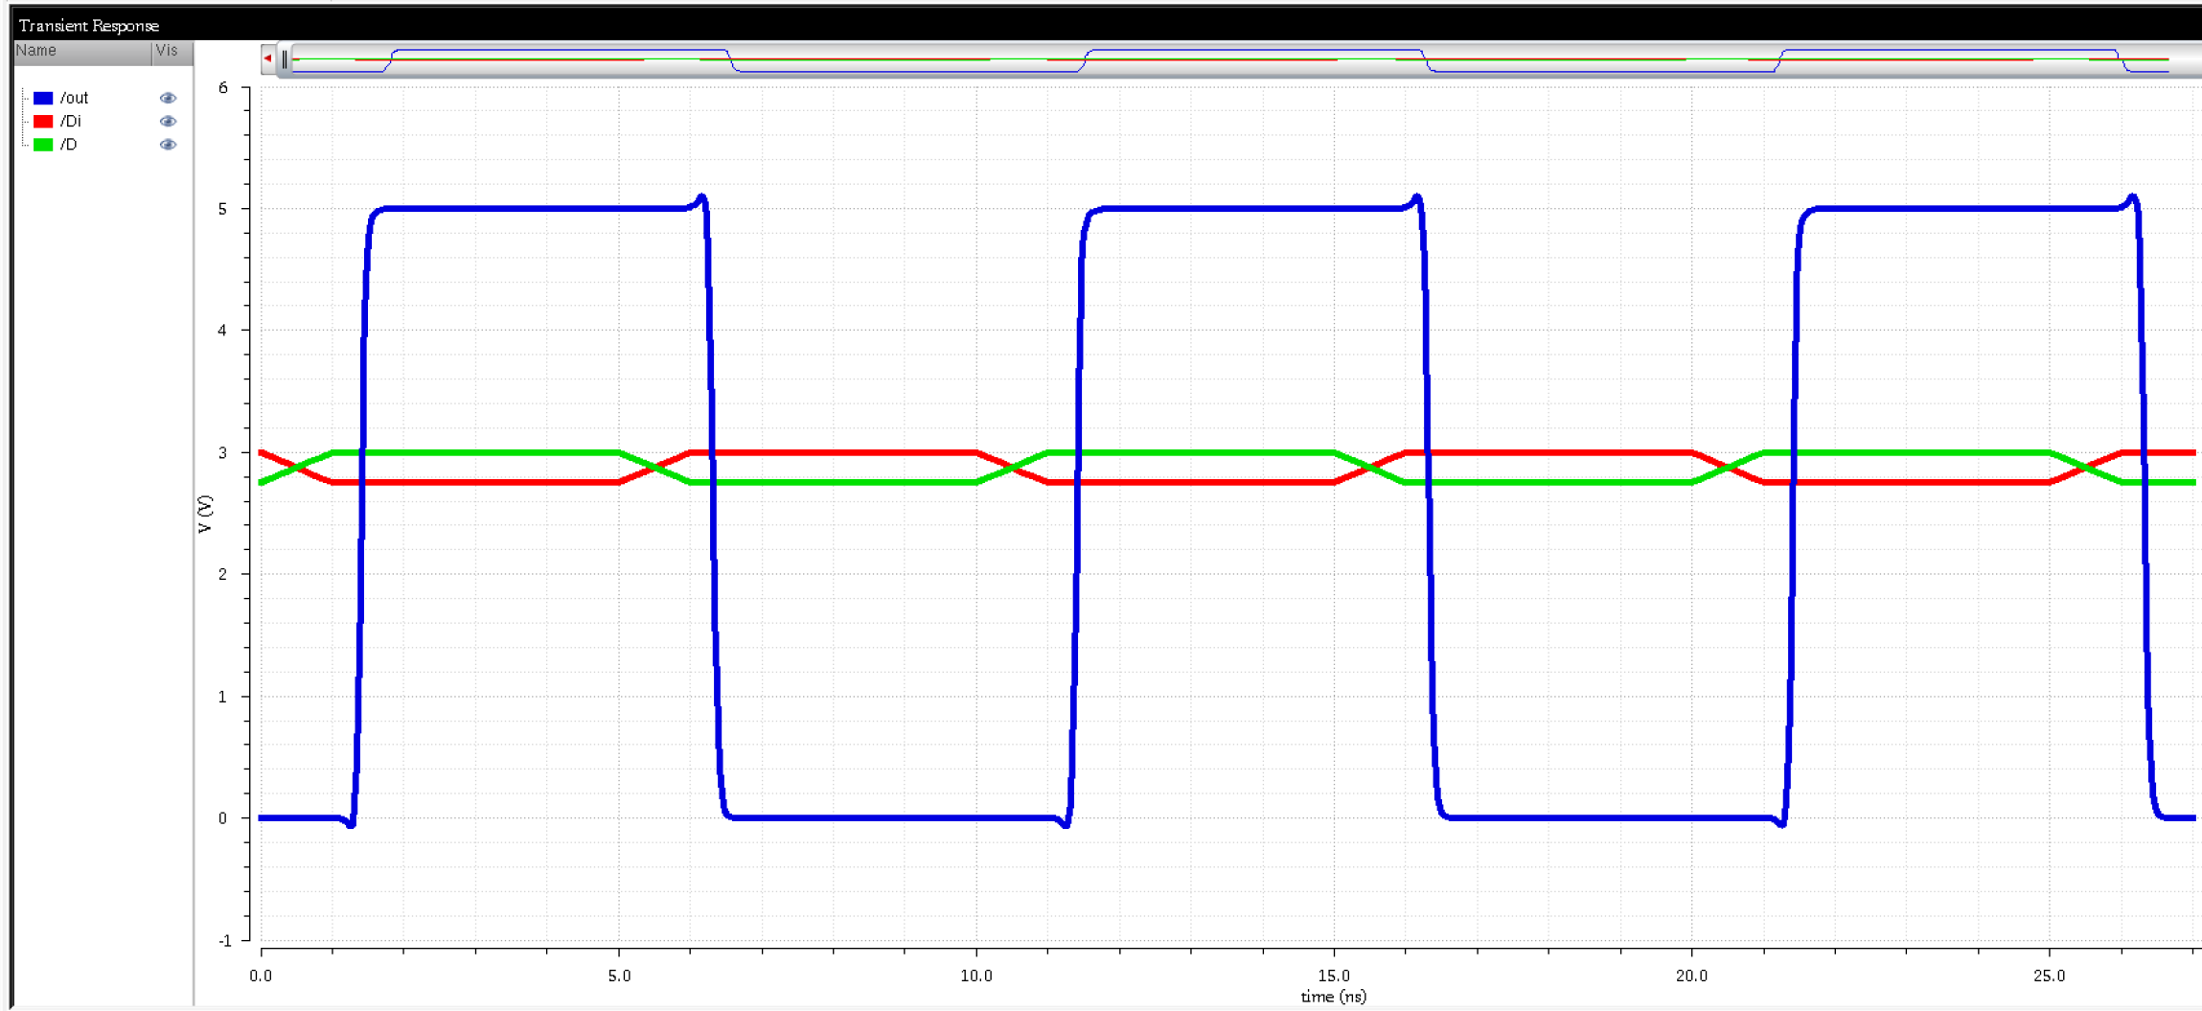Click the red left arrow on the overview strip
This screenshot has height=1011, width=2202.
268,58
